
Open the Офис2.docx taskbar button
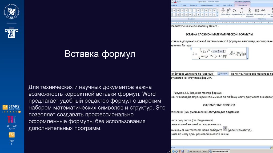coord(219,151)
